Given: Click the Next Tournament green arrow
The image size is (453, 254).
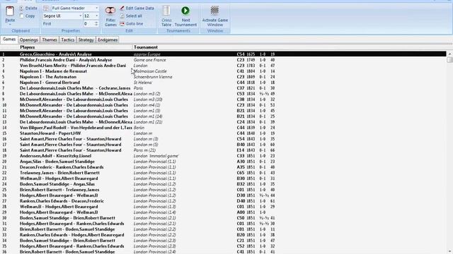Looking at the screenshot, I should coord(185,11).
